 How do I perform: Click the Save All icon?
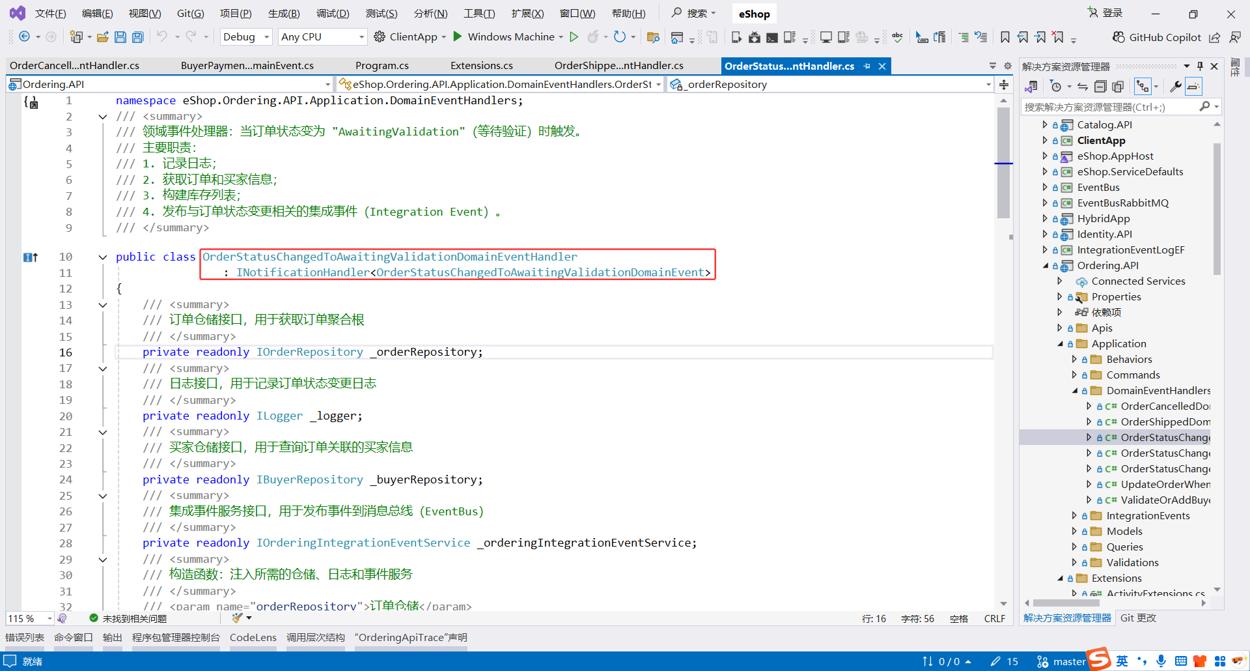tap(138, 37)
